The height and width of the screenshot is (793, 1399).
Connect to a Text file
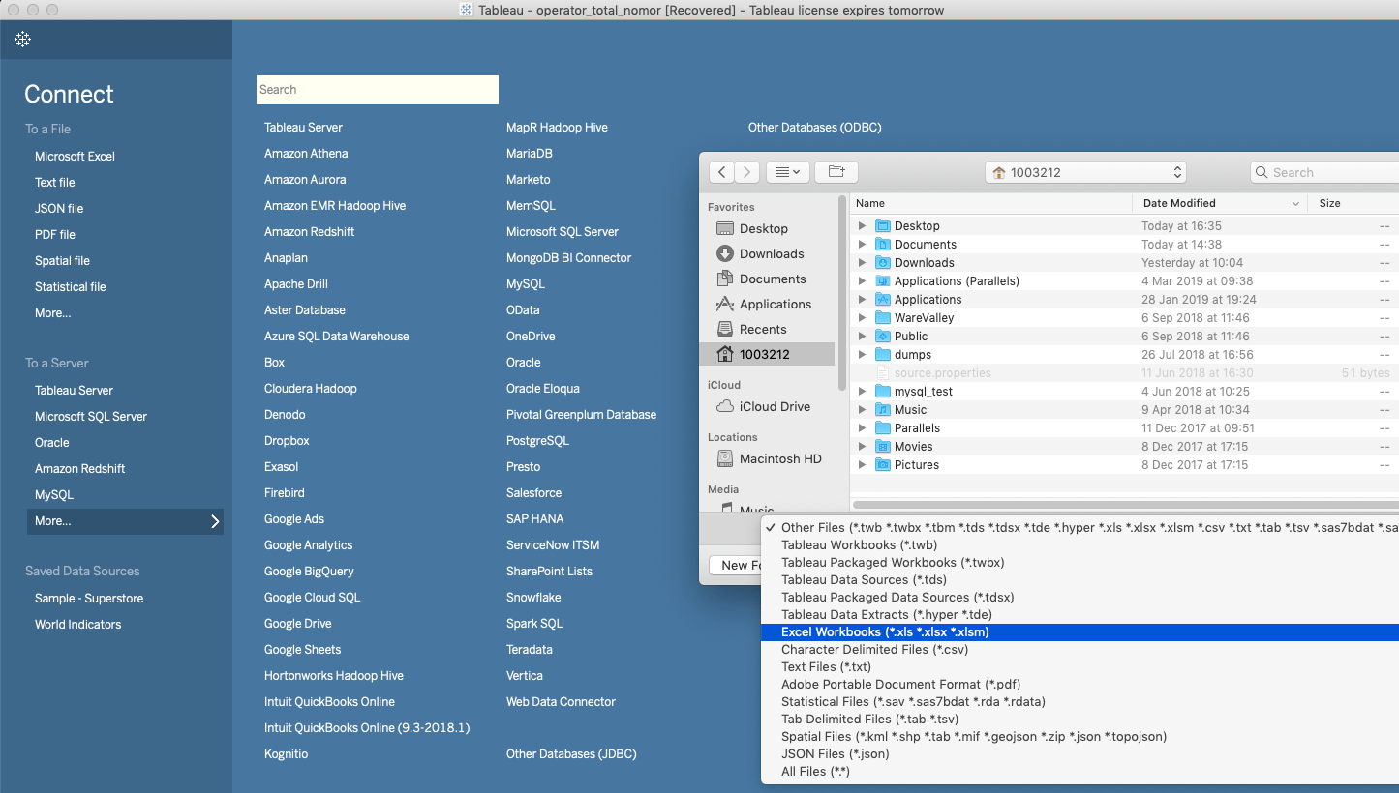coord(55,182)
